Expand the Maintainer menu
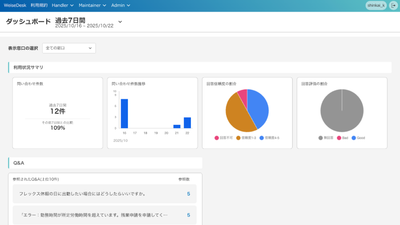The height and width of the screenshot is (225, 400). [92, 5]
